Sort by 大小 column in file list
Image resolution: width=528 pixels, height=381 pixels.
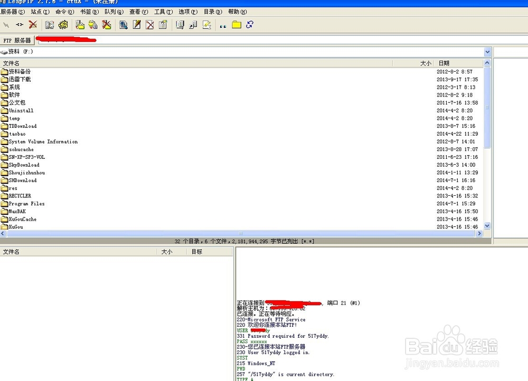point(413,63)
